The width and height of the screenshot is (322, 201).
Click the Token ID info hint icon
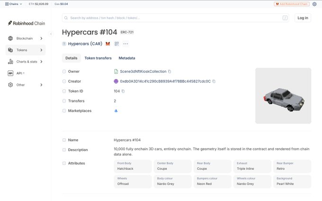[64, 91]
